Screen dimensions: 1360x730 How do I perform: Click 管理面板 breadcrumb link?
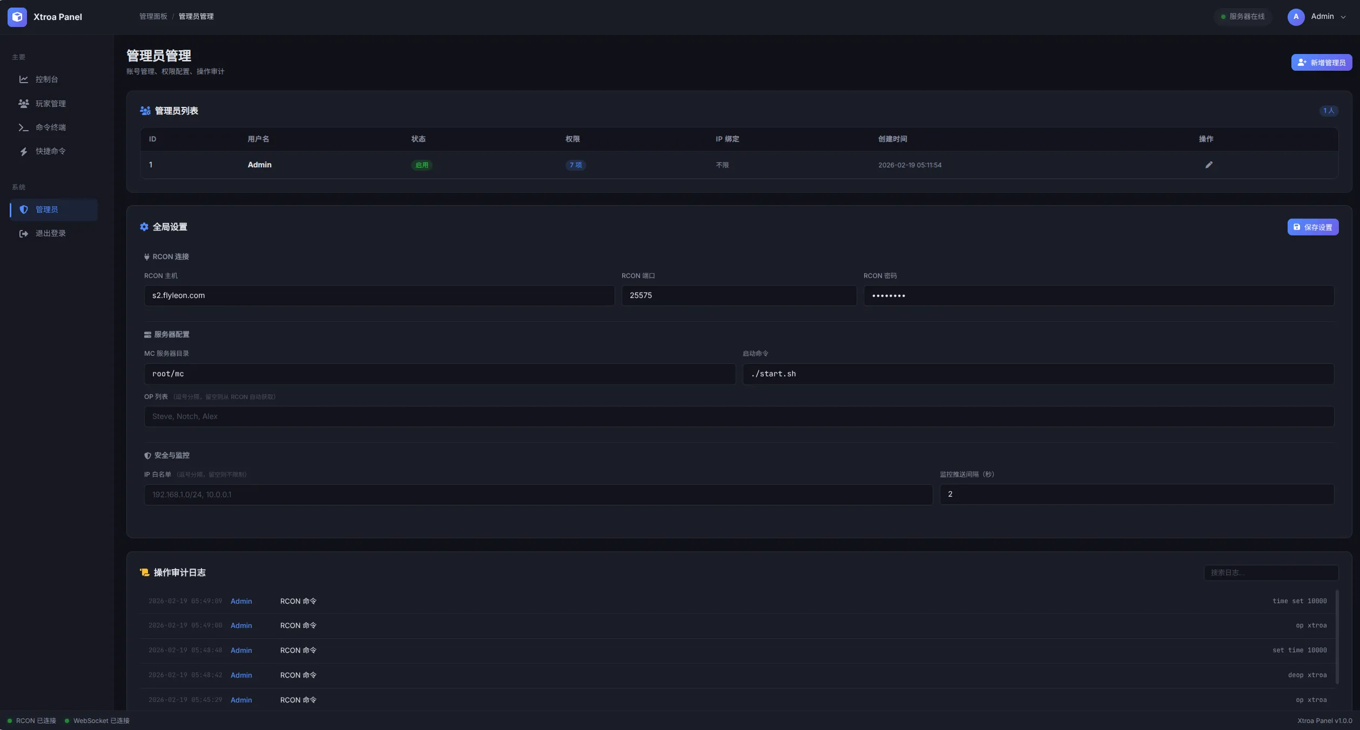[x=153, y=17]
